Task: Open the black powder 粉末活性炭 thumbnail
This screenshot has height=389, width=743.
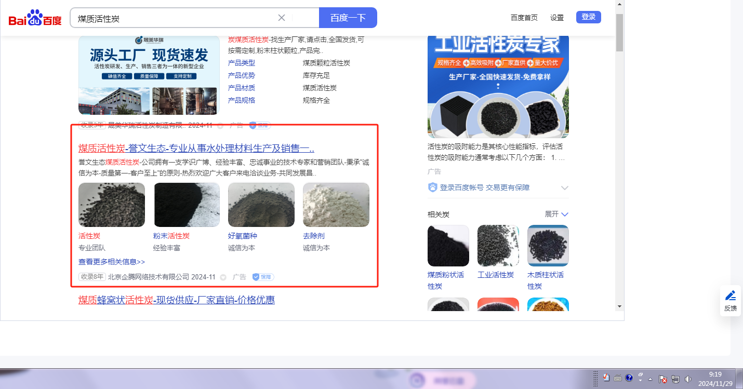Action: click(187, 205)
